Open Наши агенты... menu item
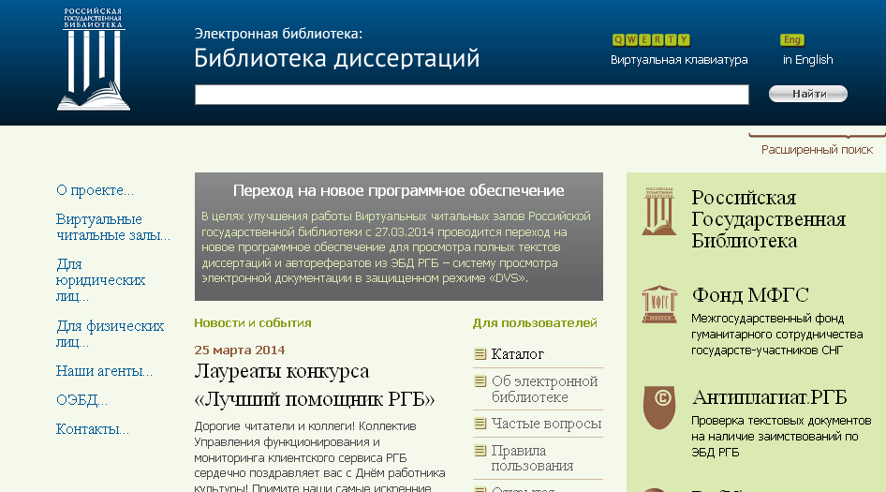Screen dimensions: 886x492 [105, 371]
